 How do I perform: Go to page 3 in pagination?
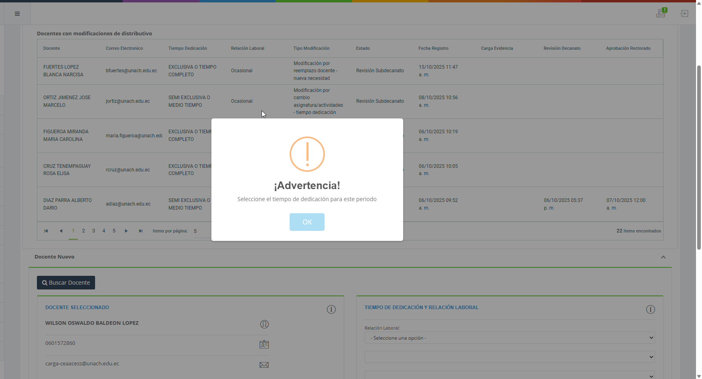[93, 231]
